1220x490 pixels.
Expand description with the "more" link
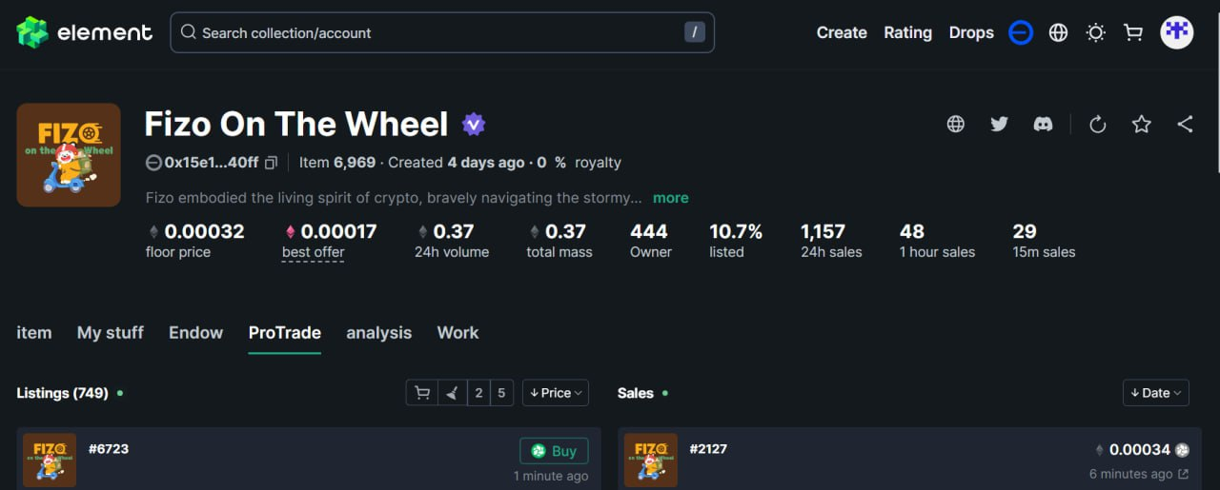[670, 198]
